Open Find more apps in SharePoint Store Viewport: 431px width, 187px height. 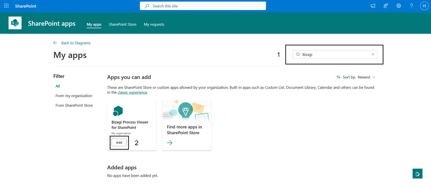tap(184, 130)
